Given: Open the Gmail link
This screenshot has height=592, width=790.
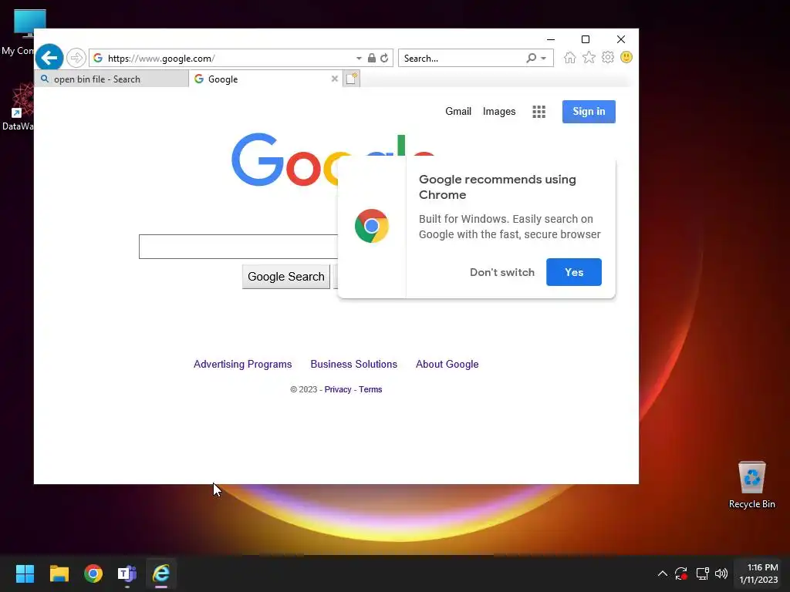Looking at the screenshot, I should pos(458,111).
